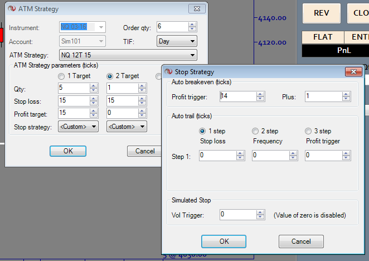Click the REV button in the chart trader

[322, 13]
